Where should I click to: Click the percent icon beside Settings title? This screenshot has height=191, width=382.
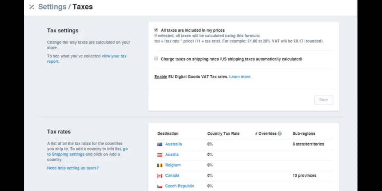32,7
